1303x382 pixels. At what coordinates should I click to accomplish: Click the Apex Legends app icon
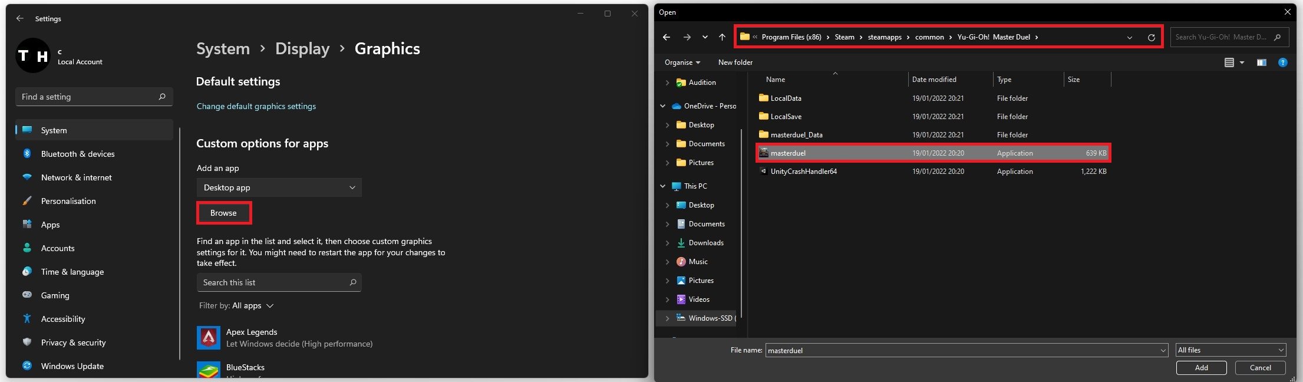208,338
